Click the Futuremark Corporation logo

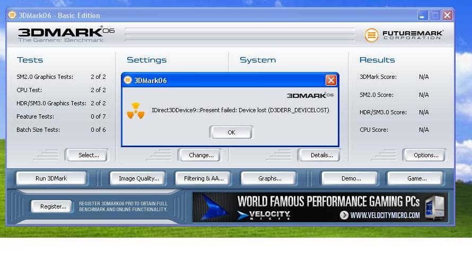tap(404, 35)
